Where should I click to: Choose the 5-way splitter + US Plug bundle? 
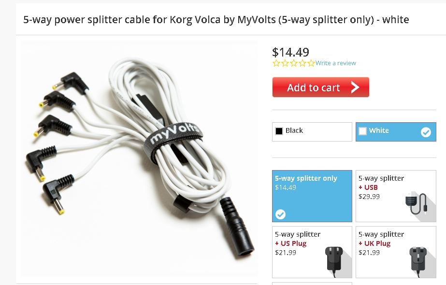point(312,252)
